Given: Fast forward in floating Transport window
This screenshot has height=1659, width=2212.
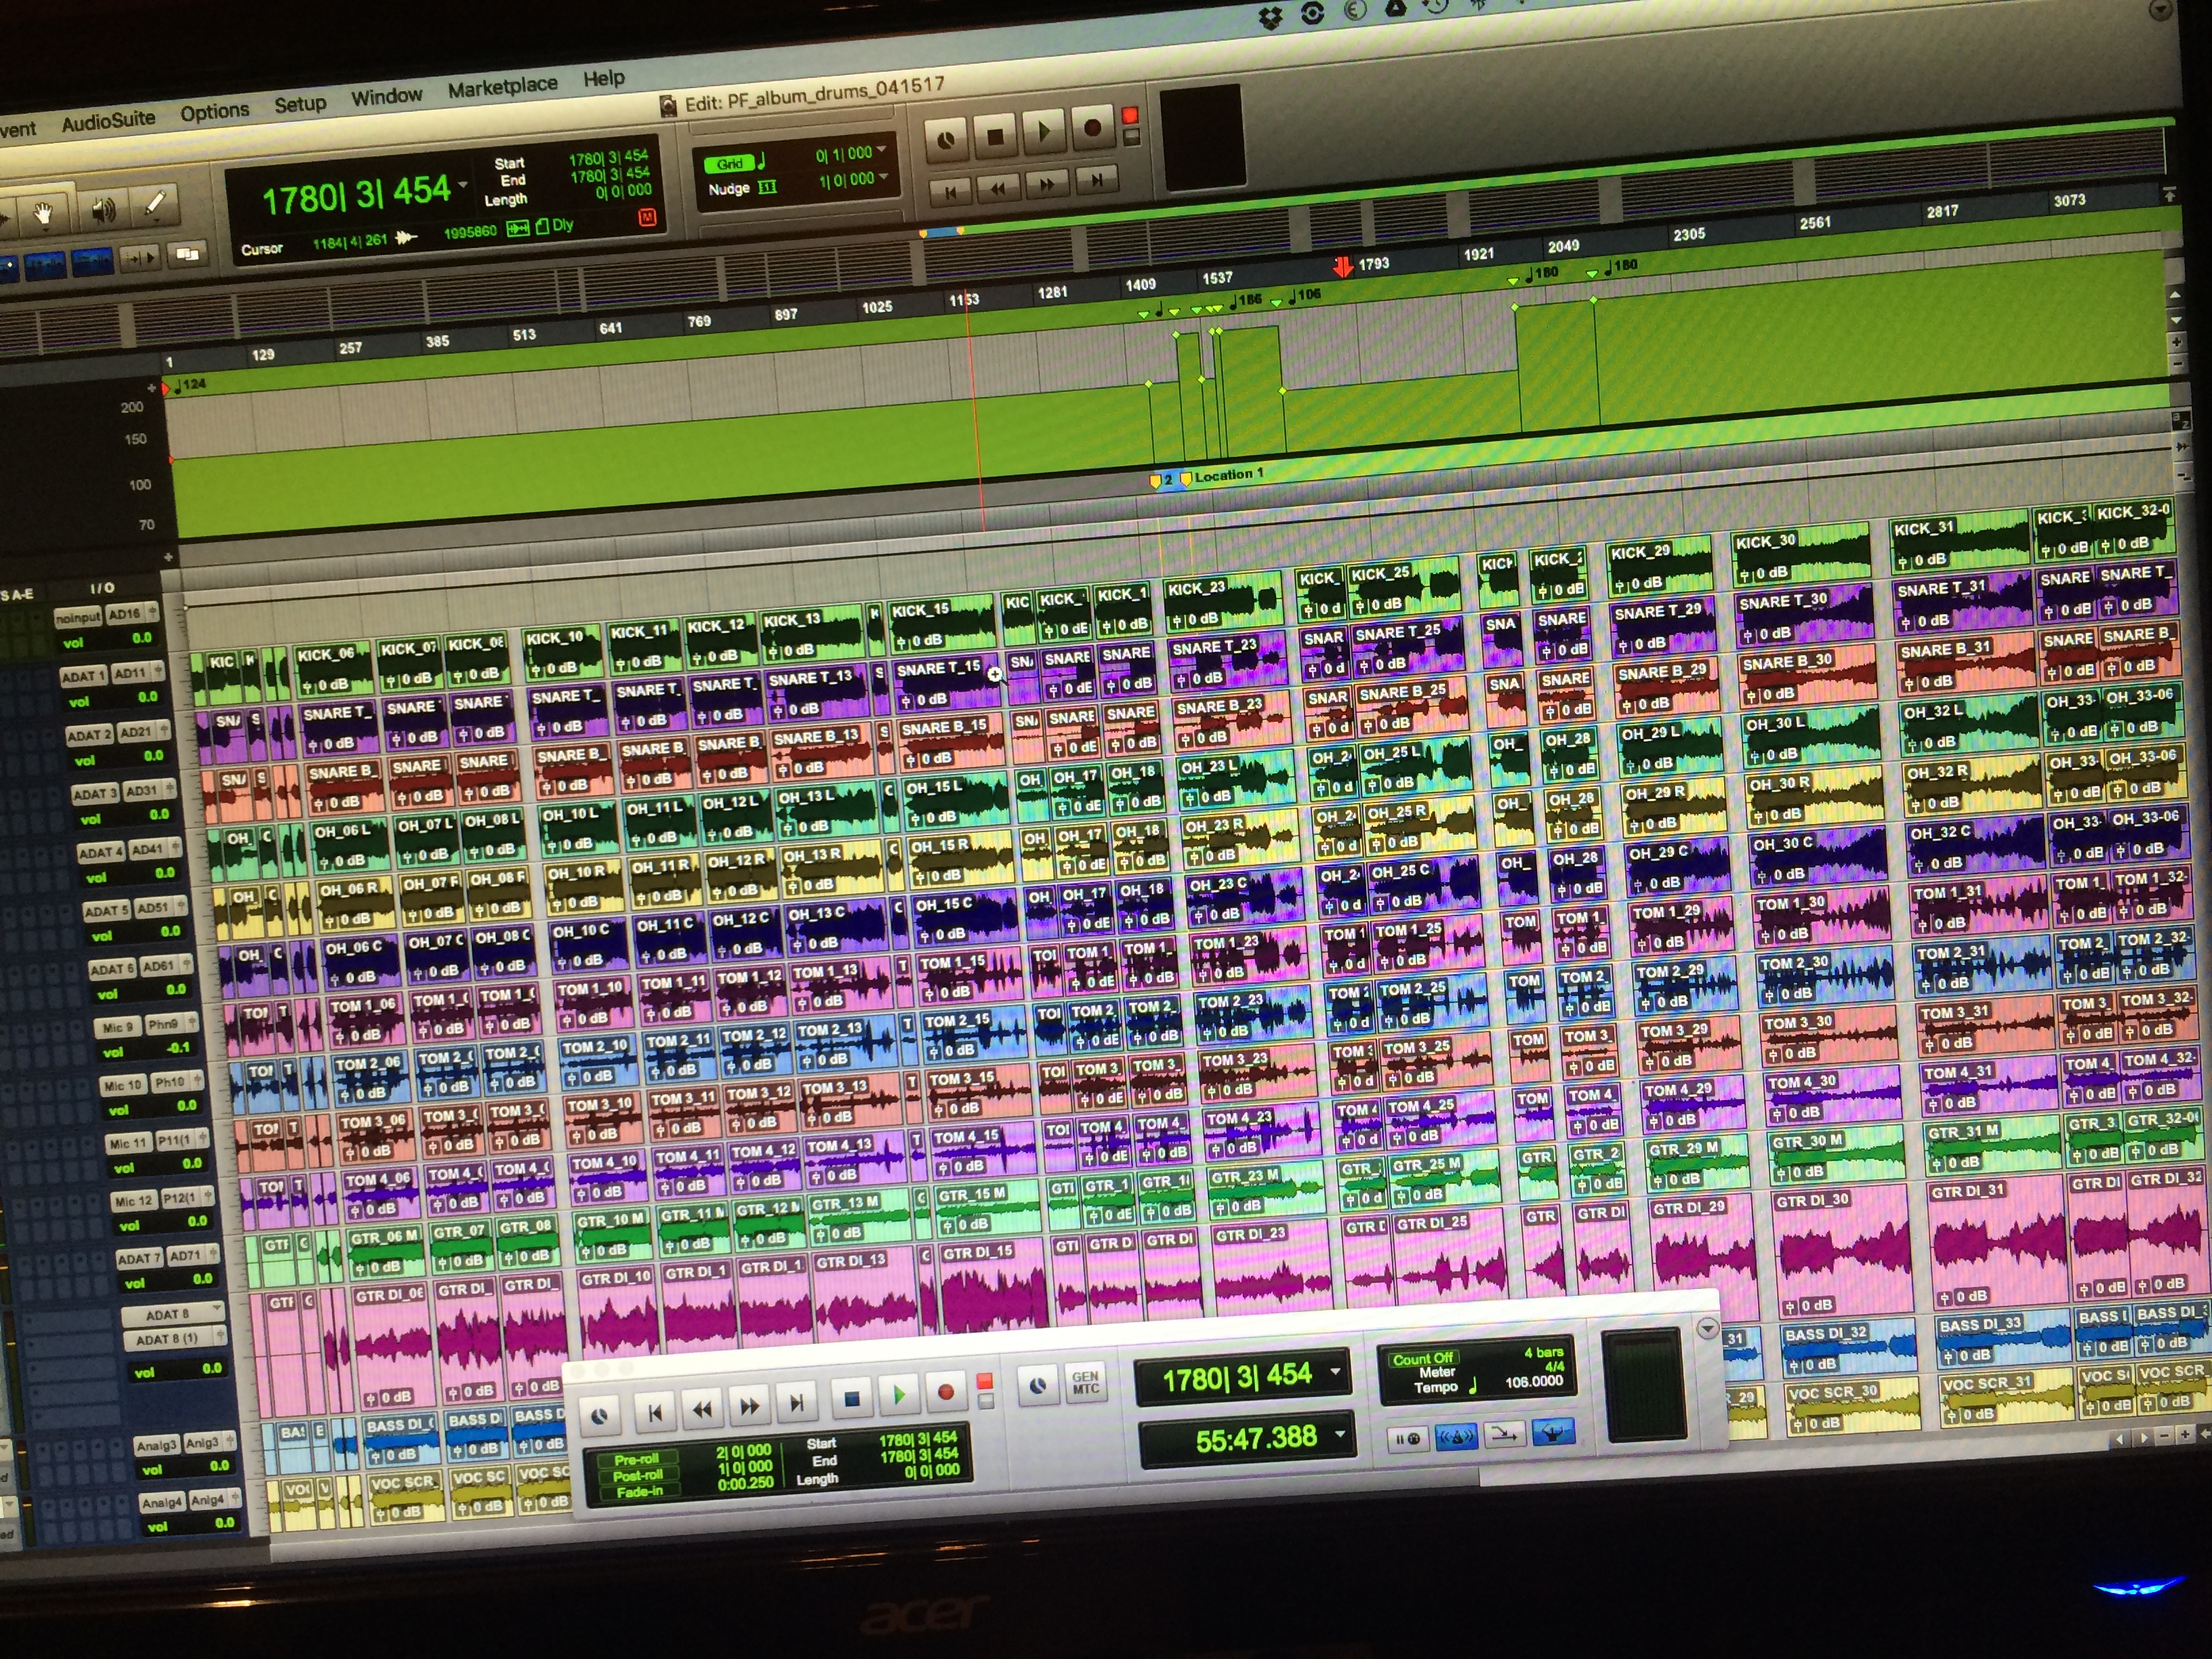Looking at the screenshot, I should pyautogui.click(x=749, y=1406).
